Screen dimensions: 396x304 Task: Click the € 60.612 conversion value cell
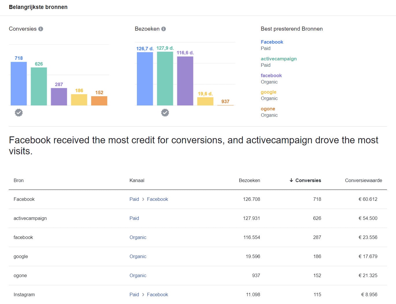368,199
